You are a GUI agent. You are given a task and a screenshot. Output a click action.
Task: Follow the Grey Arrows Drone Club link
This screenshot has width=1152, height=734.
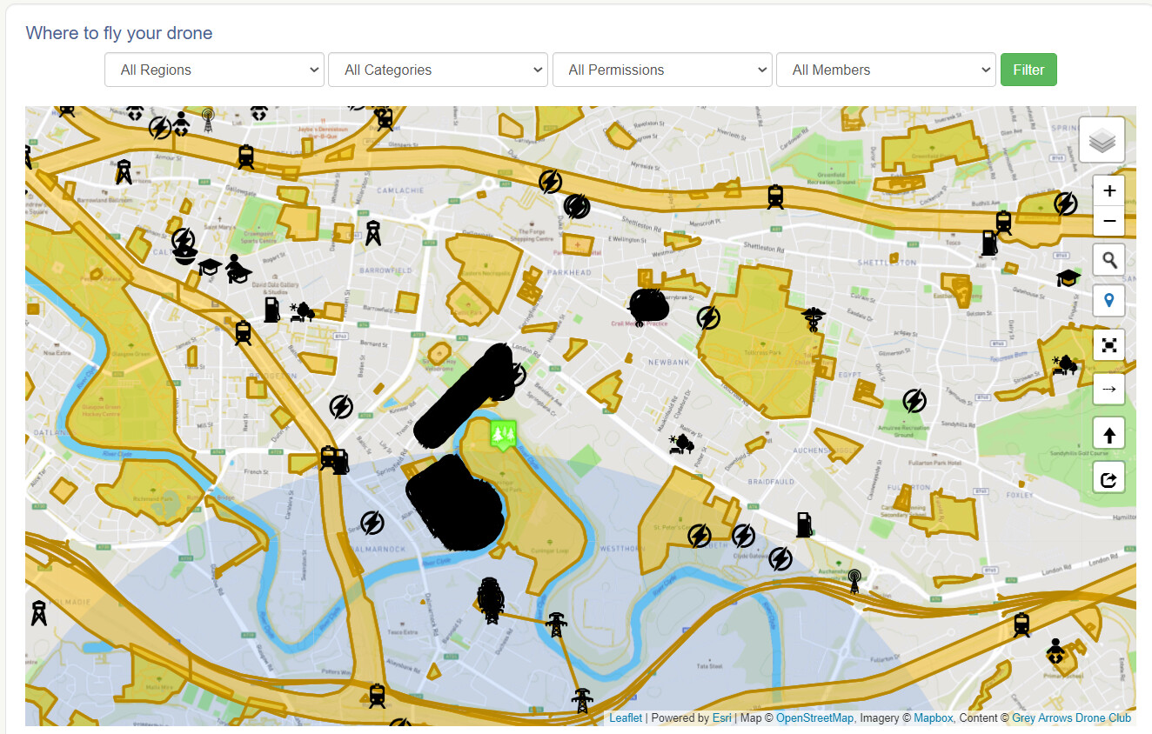pos(1071,718)
